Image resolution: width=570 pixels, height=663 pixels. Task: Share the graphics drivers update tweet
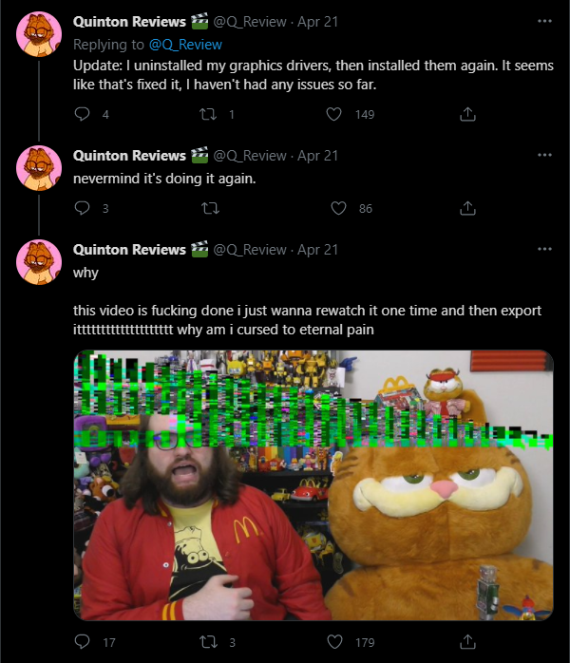[467, 114]
